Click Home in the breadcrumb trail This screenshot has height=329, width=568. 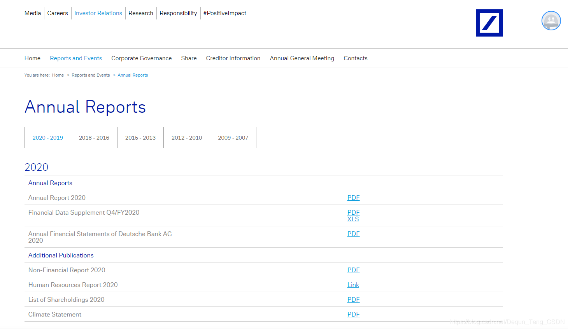[x=58, y=75]
